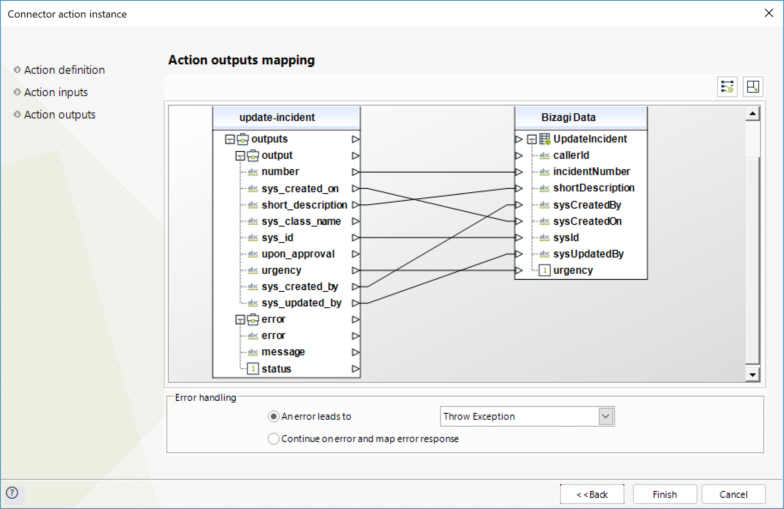The height and width of the screenshot is (509, 784).
Task: Click the outputs connector arrow in update-incident
Action: tap(356, 139)
